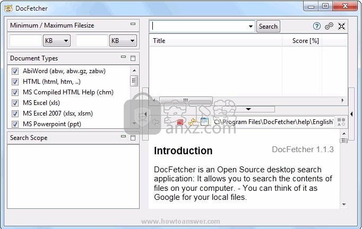
Task: Click the DocFetcher 1.1.3 version text
Action: 303,149
